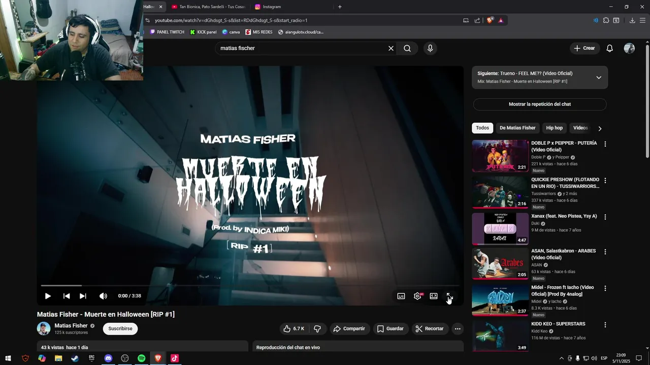Open options for Midel - Frozen video
The image size is (650, 365).
tap(605, 288)
